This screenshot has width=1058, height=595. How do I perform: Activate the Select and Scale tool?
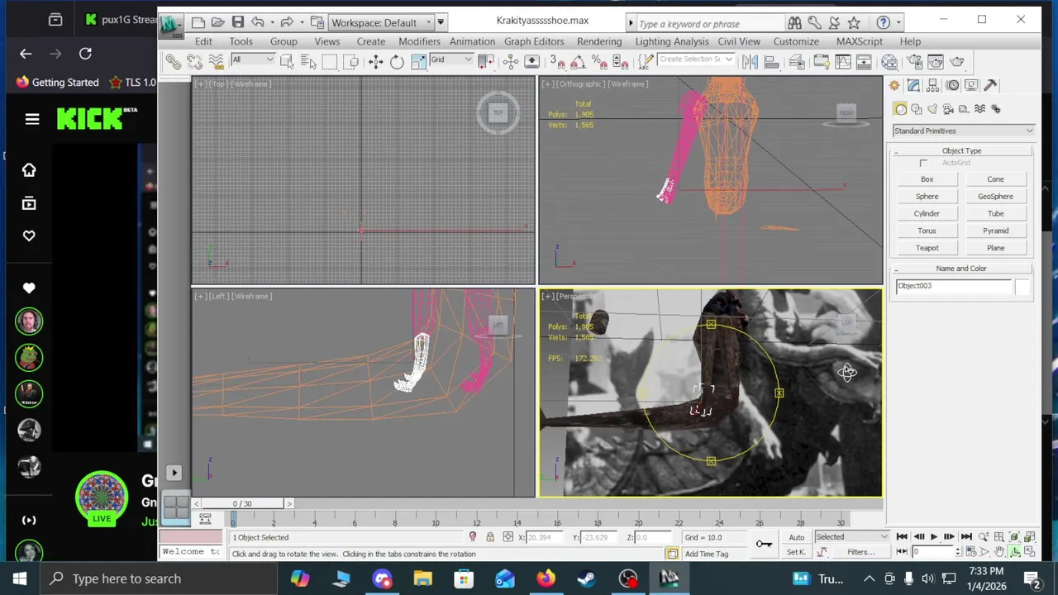click(x=418, y=62)
